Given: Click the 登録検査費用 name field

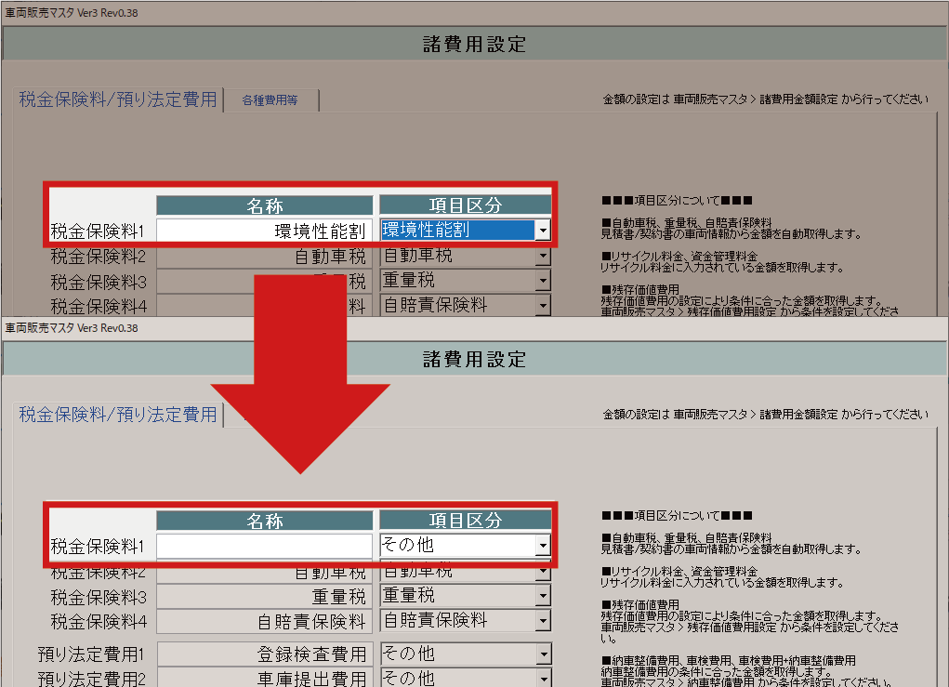Looking at the screenshot, I should point(264,654).
